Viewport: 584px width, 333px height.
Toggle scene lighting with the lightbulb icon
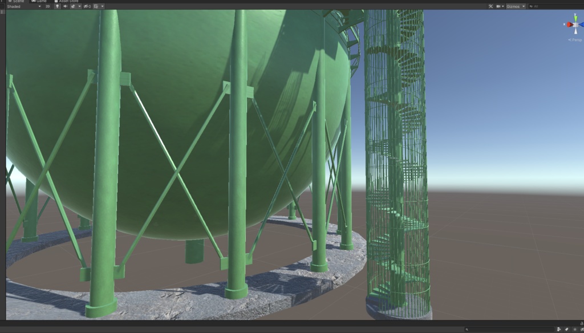tap(57, 6)
